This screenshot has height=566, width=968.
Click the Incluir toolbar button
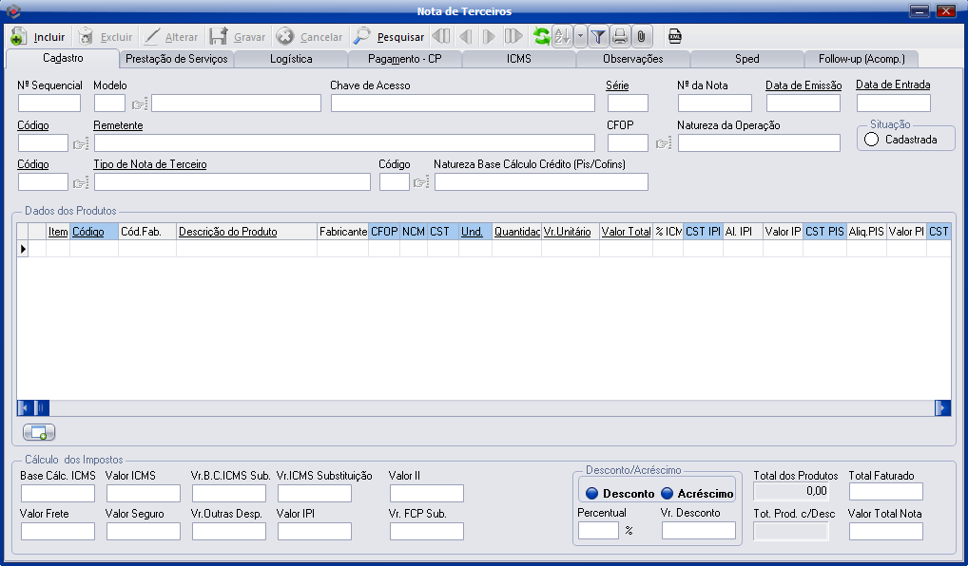click(x=39, y=37)
